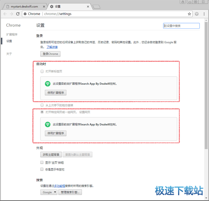Click the 管理搜索引擎... button

click(x=70, y=192)
